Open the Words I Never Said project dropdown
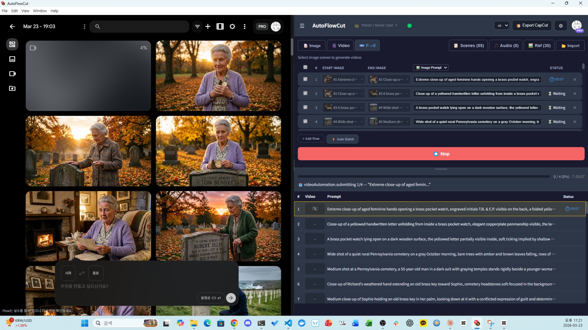 [376, 25]
